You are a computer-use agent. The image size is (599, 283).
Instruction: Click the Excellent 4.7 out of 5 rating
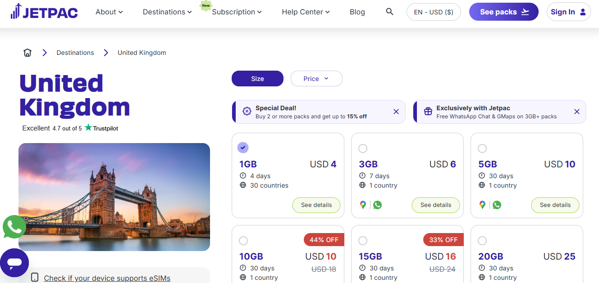(x=52, y=128)
